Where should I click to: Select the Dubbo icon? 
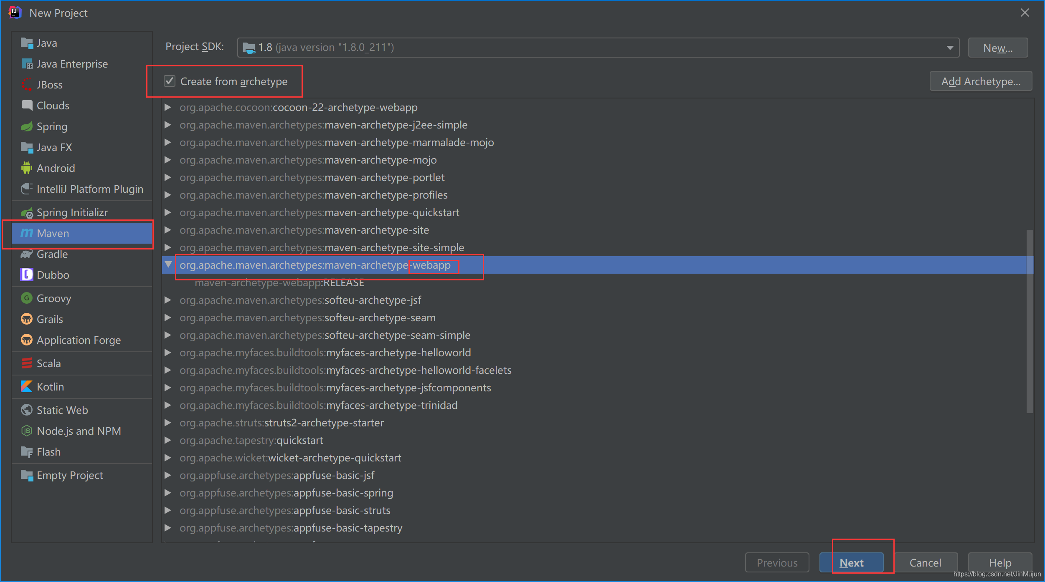tap(27, 275)
